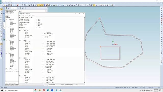The image size is (163, 92).
Task: Open Notepad's Format menu
Action: pyautogui.click(x=26, y=16)
